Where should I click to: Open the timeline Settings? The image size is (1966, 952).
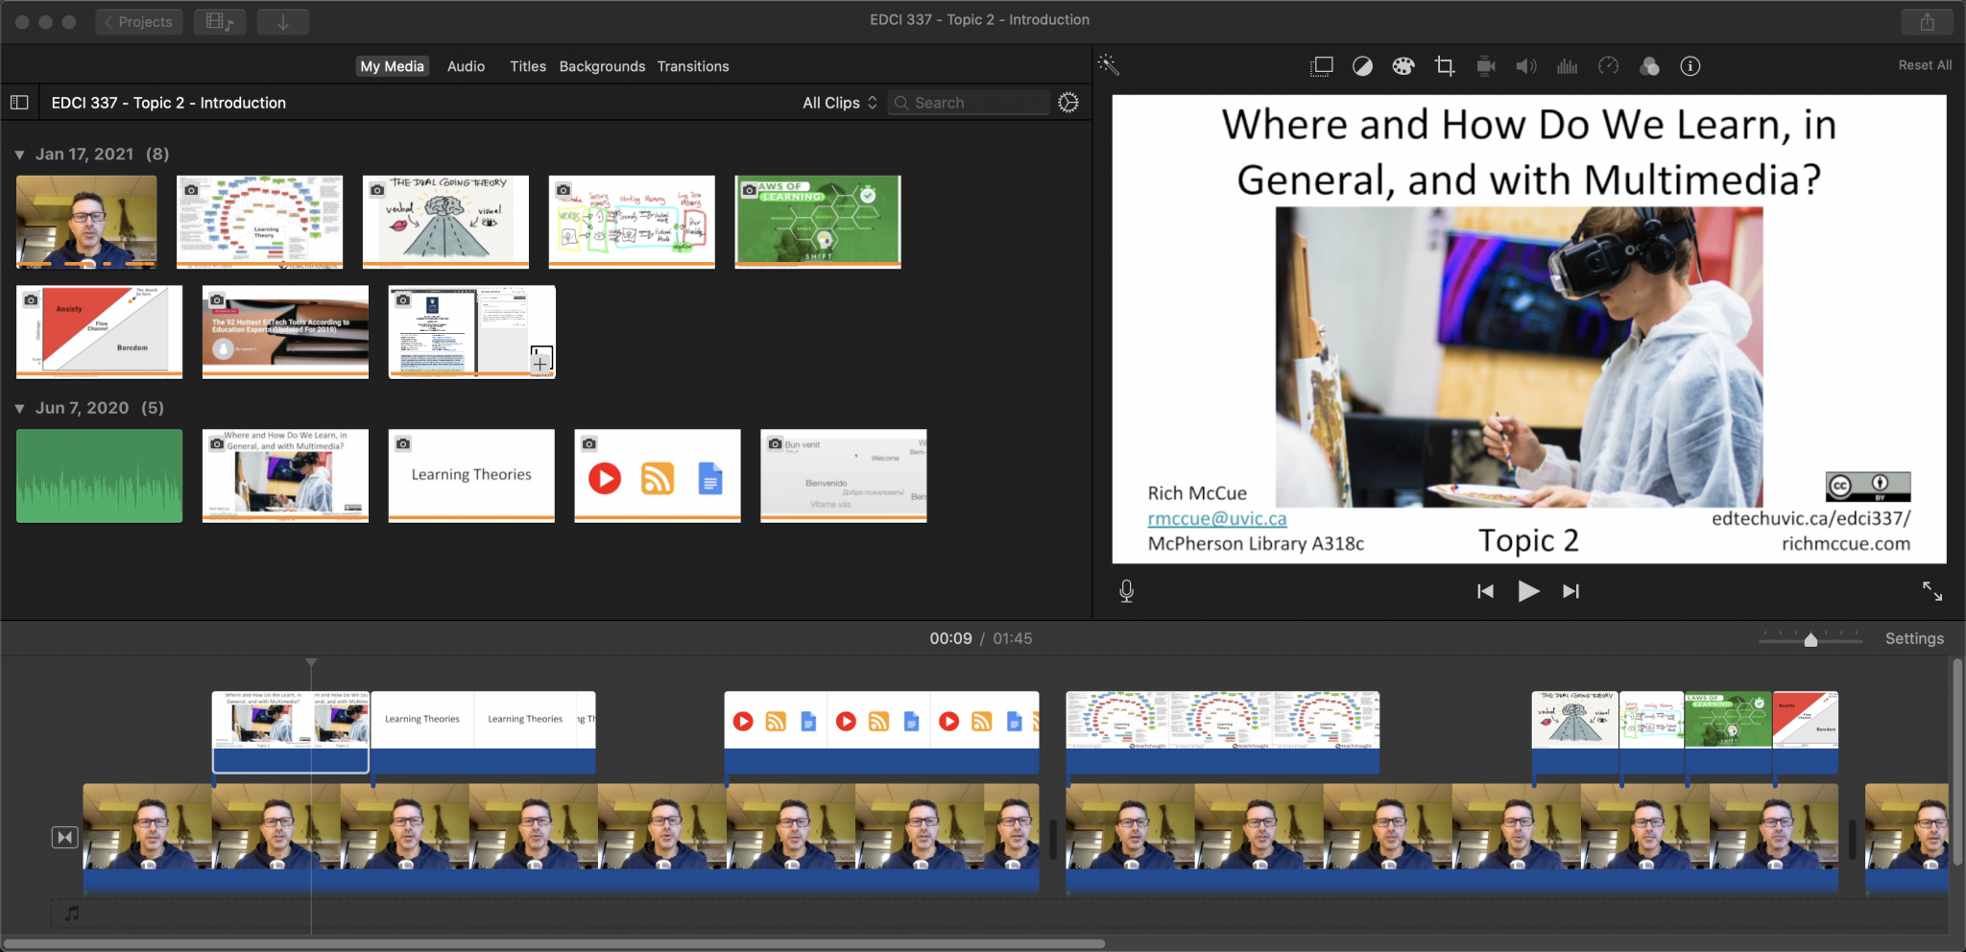click(x=1913, y=637)
